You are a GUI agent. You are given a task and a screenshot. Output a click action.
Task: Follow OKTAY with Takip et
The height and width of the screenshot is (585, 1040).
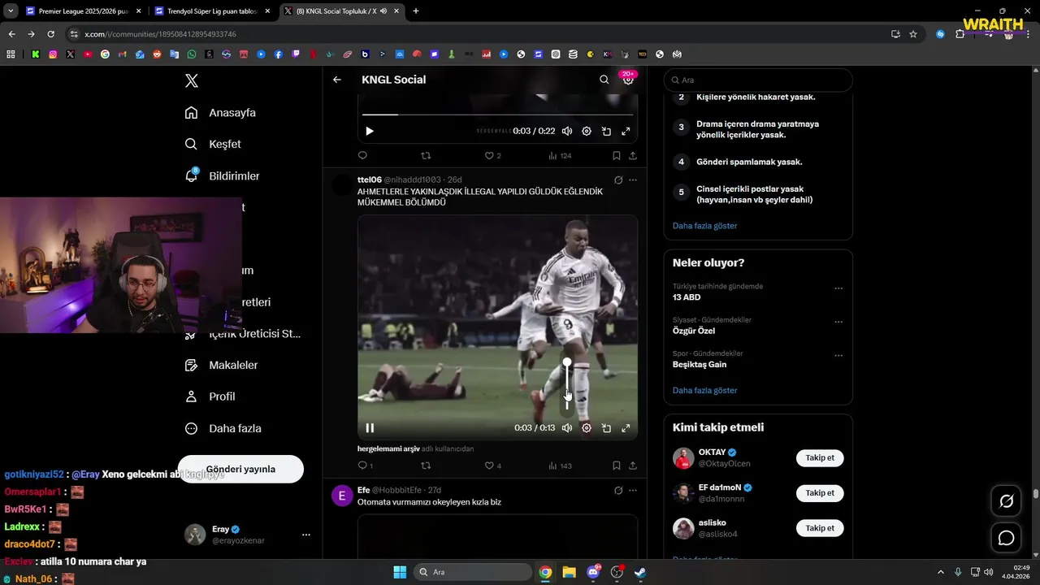820,457
